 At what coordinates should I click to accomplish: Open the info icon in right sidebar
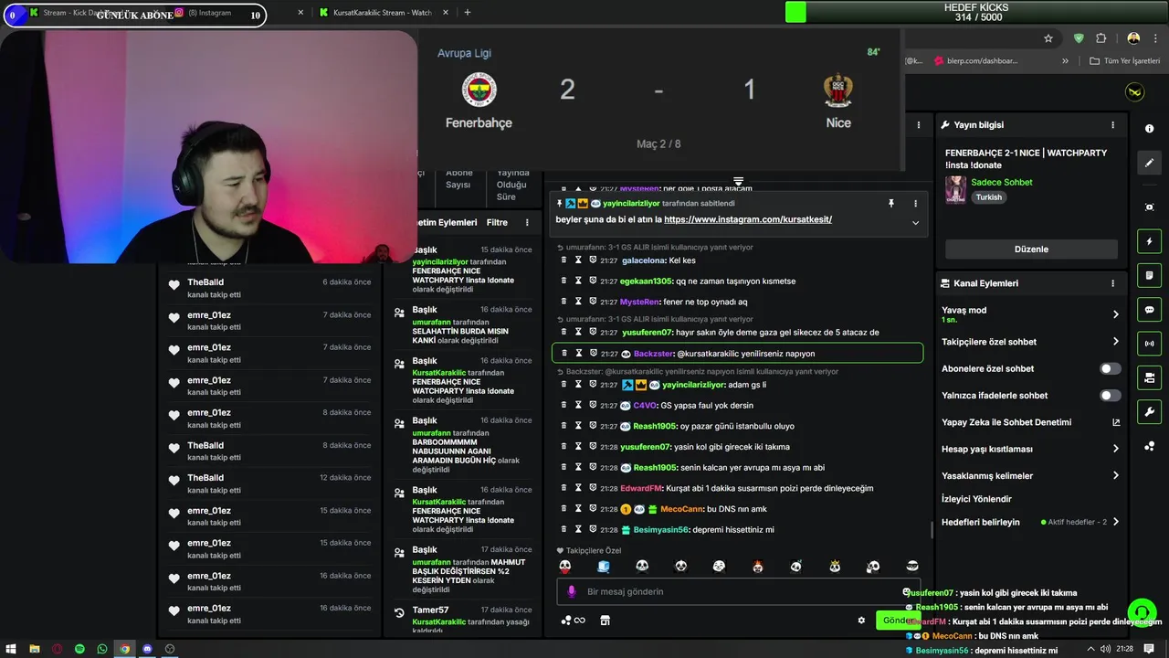(1149, 129)
